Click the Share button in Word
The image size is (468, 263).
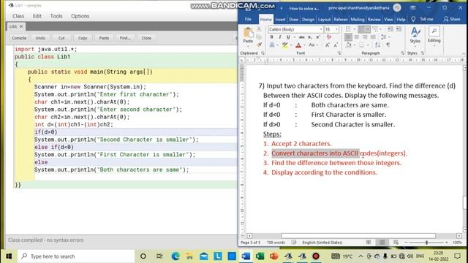[452, 20]
